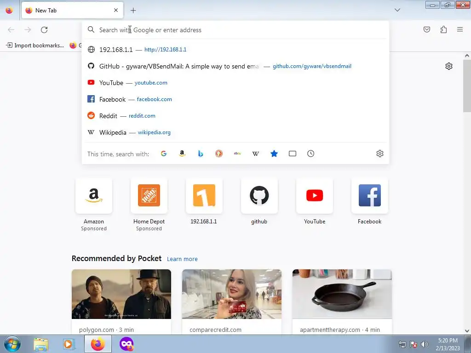
Task: Search in history clock icon
Action: click(310, 154)
